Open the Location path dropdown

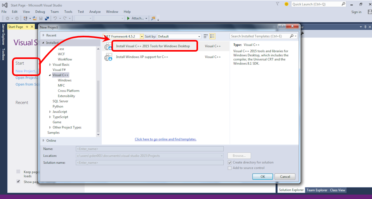tap(222, 156)
